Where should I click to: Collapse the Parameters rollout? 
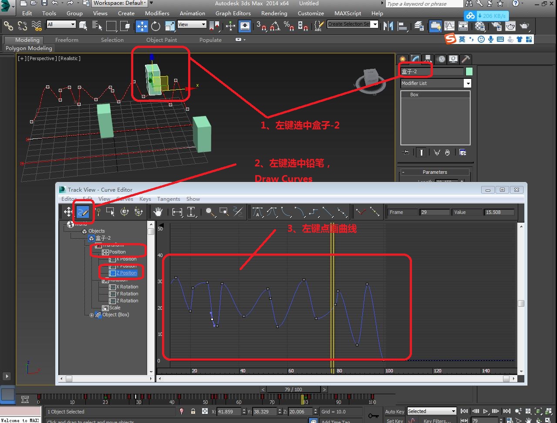(435, 172)
